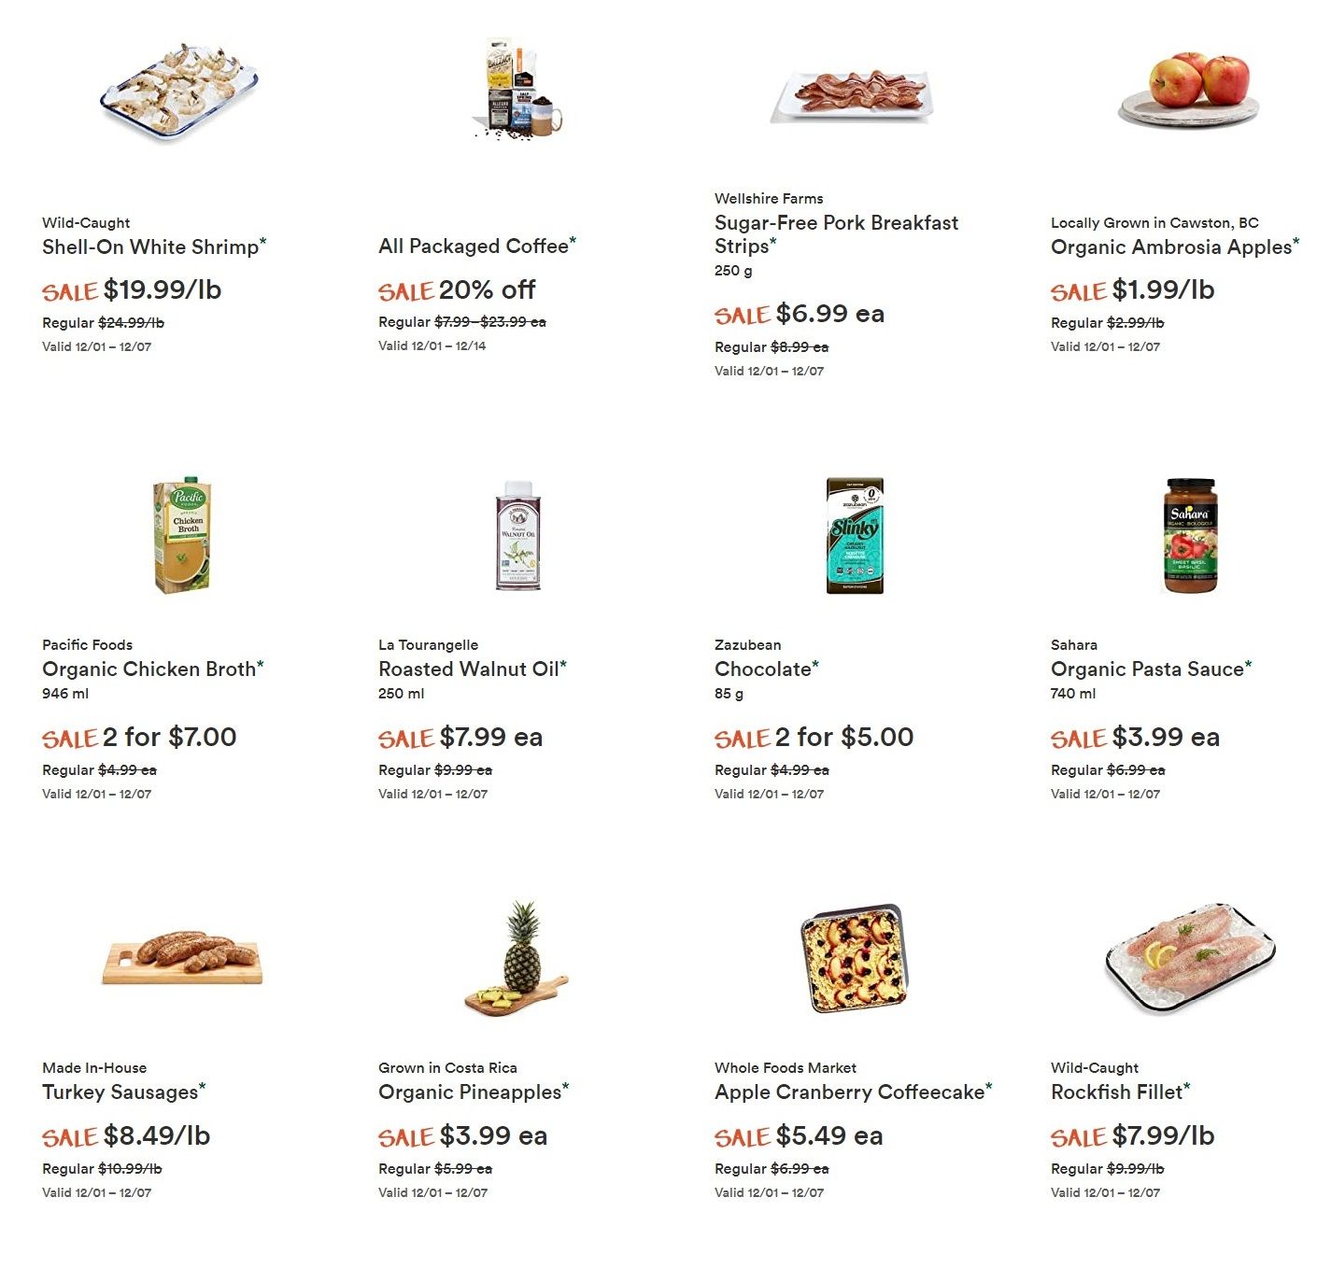This screenshot has width=1331, height=1282.
Task: Select the pork breakfast strips image
Action: tap(853, 94)
